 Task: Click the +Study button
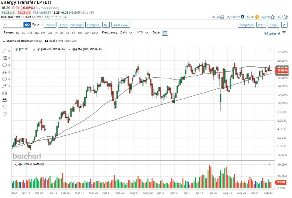pyautogui.click(x=50, y=25)
